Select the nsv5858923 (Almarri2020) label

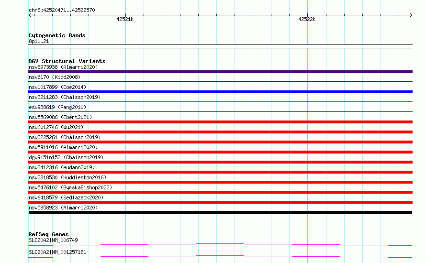pyautogui.click(x=63, y=208)
